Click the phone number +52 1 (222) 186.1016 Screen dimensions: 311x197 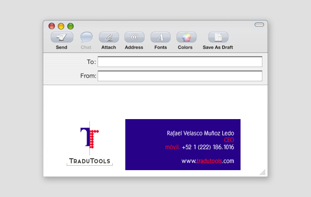pos(208,147)
